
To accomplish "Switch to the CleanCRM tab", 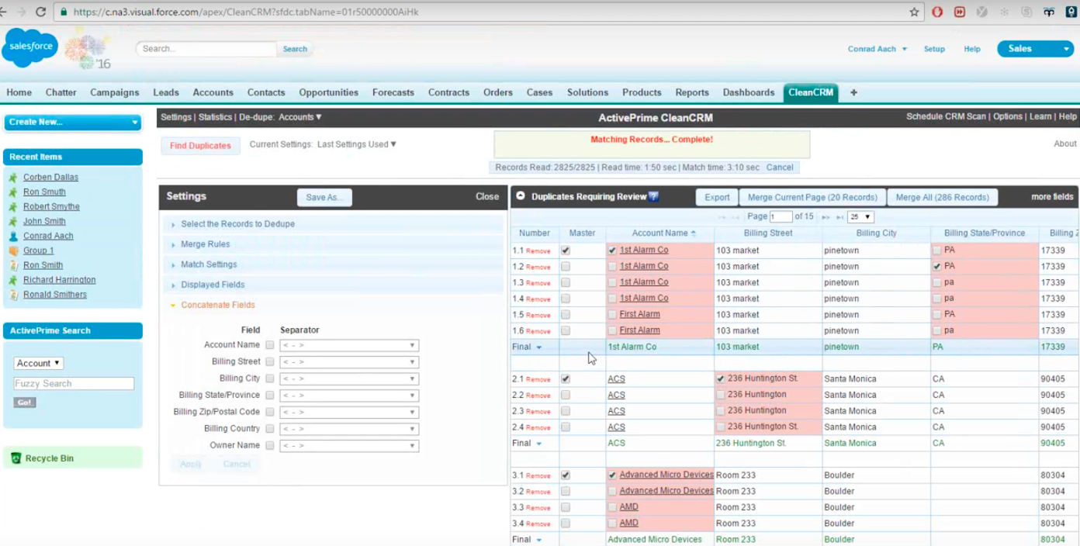I will [x=811, y=92].
